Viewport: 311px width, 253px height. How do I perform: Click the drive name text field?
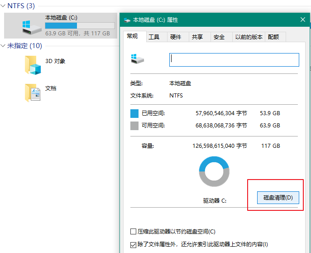pos(234,59)
